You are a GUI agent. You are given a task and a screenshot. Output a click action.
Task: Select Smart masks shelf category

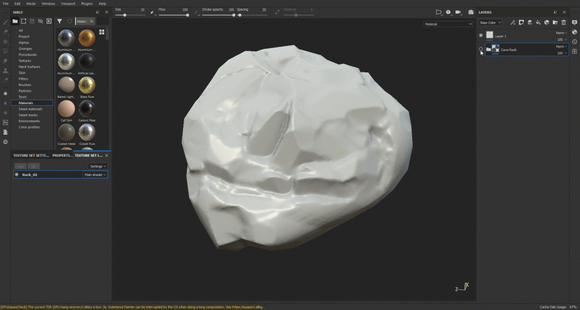coord(28,115)
